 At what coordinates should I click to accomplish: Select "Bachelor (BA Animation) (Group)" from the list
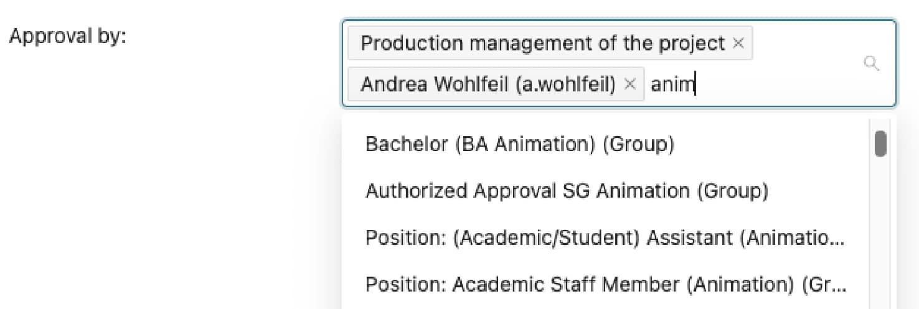point(519,144)
